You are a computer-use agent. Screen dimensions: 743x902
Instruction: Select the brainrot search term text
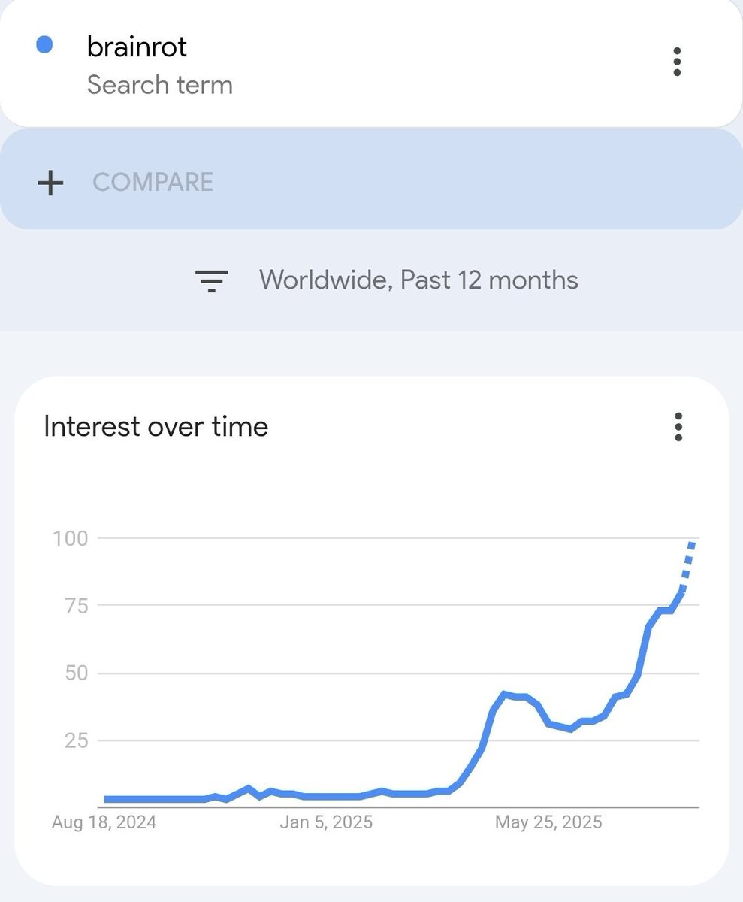[137, 47]
